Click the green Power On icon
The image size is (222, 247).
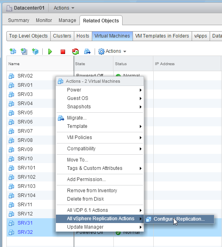click(x=50, y=52)
